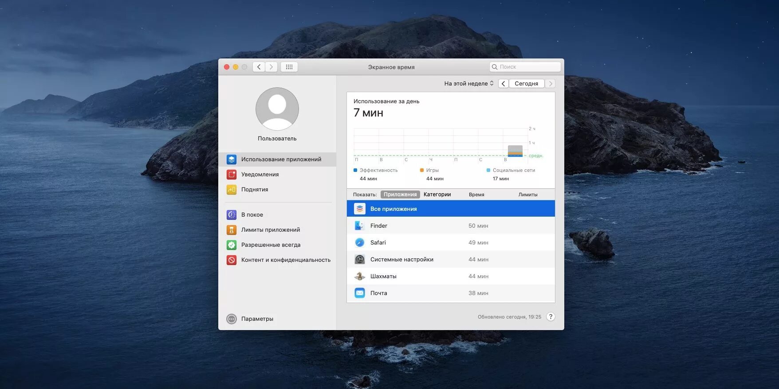Click the blue Эффективность legend swatch
The height and width of the screenshot is (389, 779).
(355, 170)
